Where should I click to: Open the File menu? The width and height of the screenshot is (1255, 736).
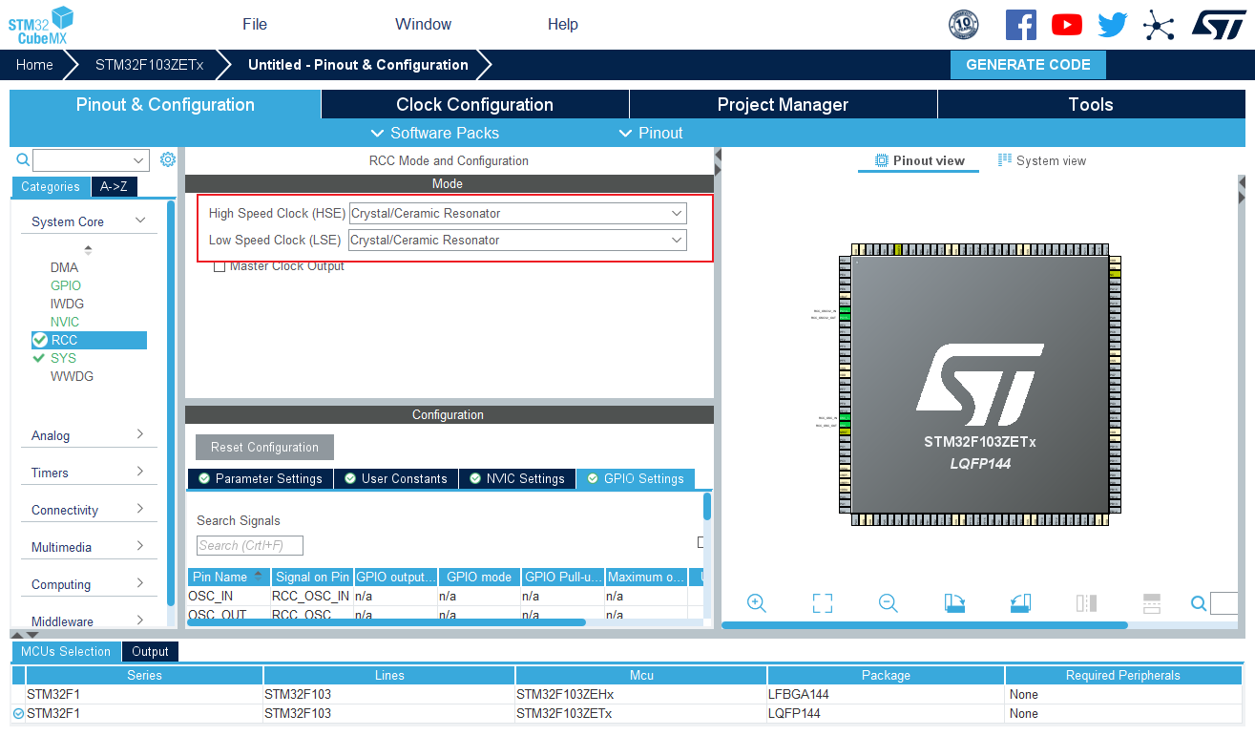(255, 25)
